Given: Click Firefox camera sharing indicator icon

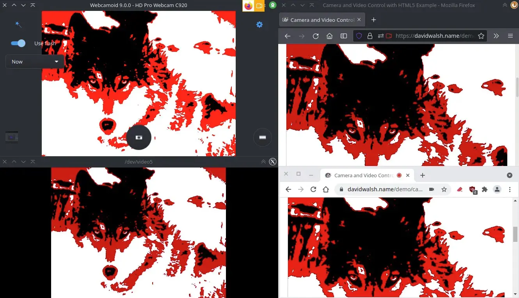Looking at the screenshot, I should 248,5.
